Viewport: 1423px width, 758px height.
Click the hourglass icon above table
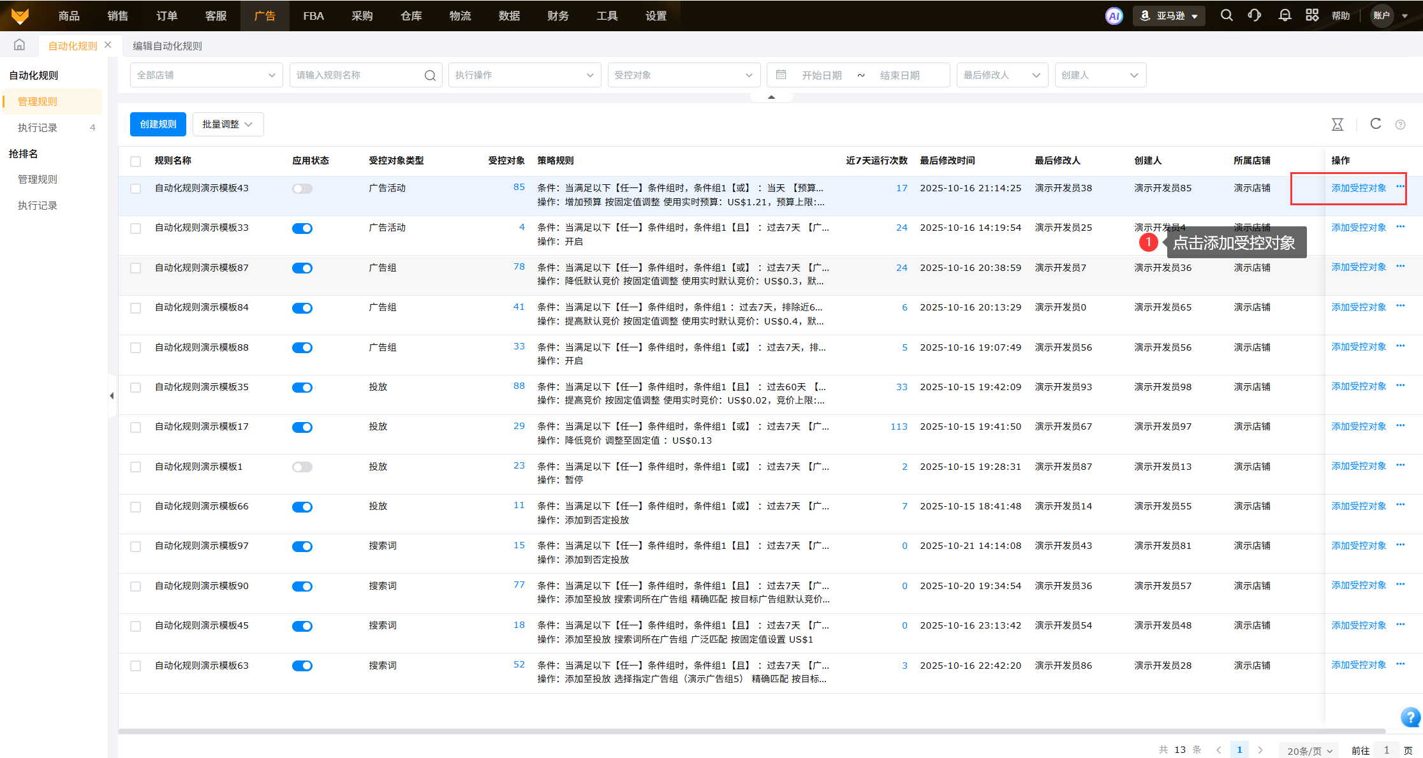point(1338,124)
